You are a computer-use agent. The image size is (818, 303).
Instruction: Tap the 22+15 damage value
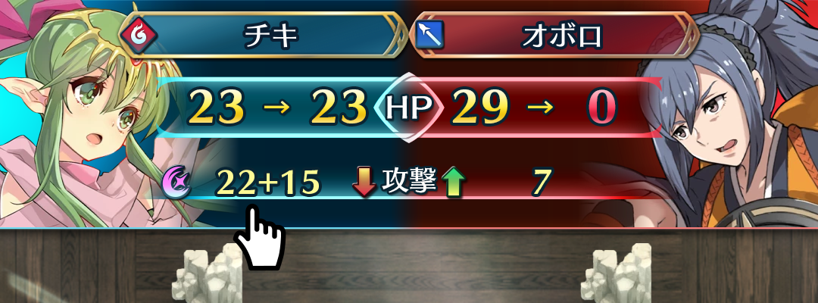click(x=267, y=183)
